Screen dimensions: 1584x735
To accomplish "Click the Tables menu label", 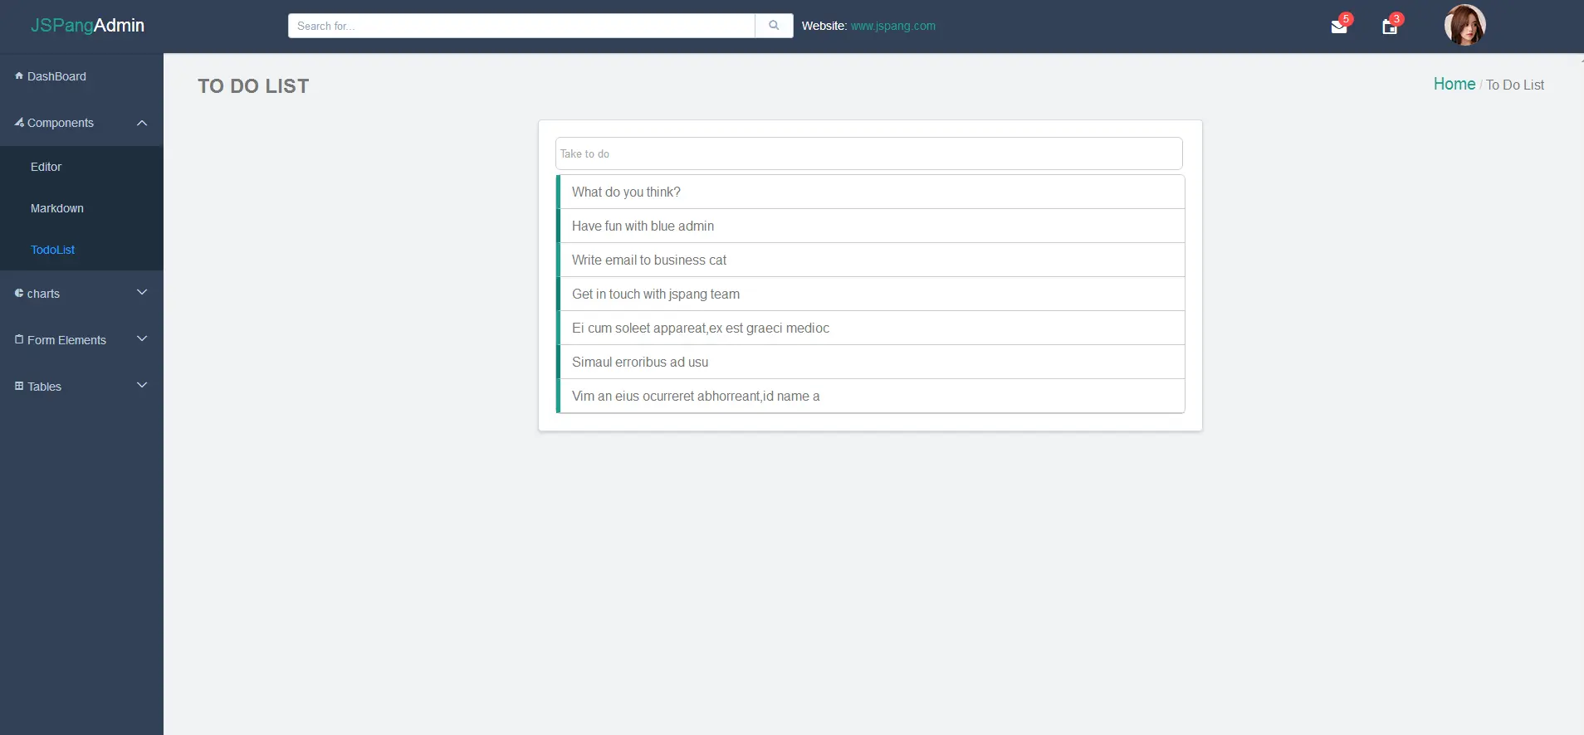I will (x=44, y=387).
